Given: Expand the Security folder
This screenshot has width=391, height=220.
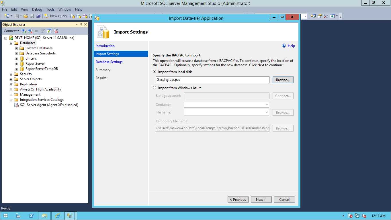Looking at the screenshot, I should [11, 74].
